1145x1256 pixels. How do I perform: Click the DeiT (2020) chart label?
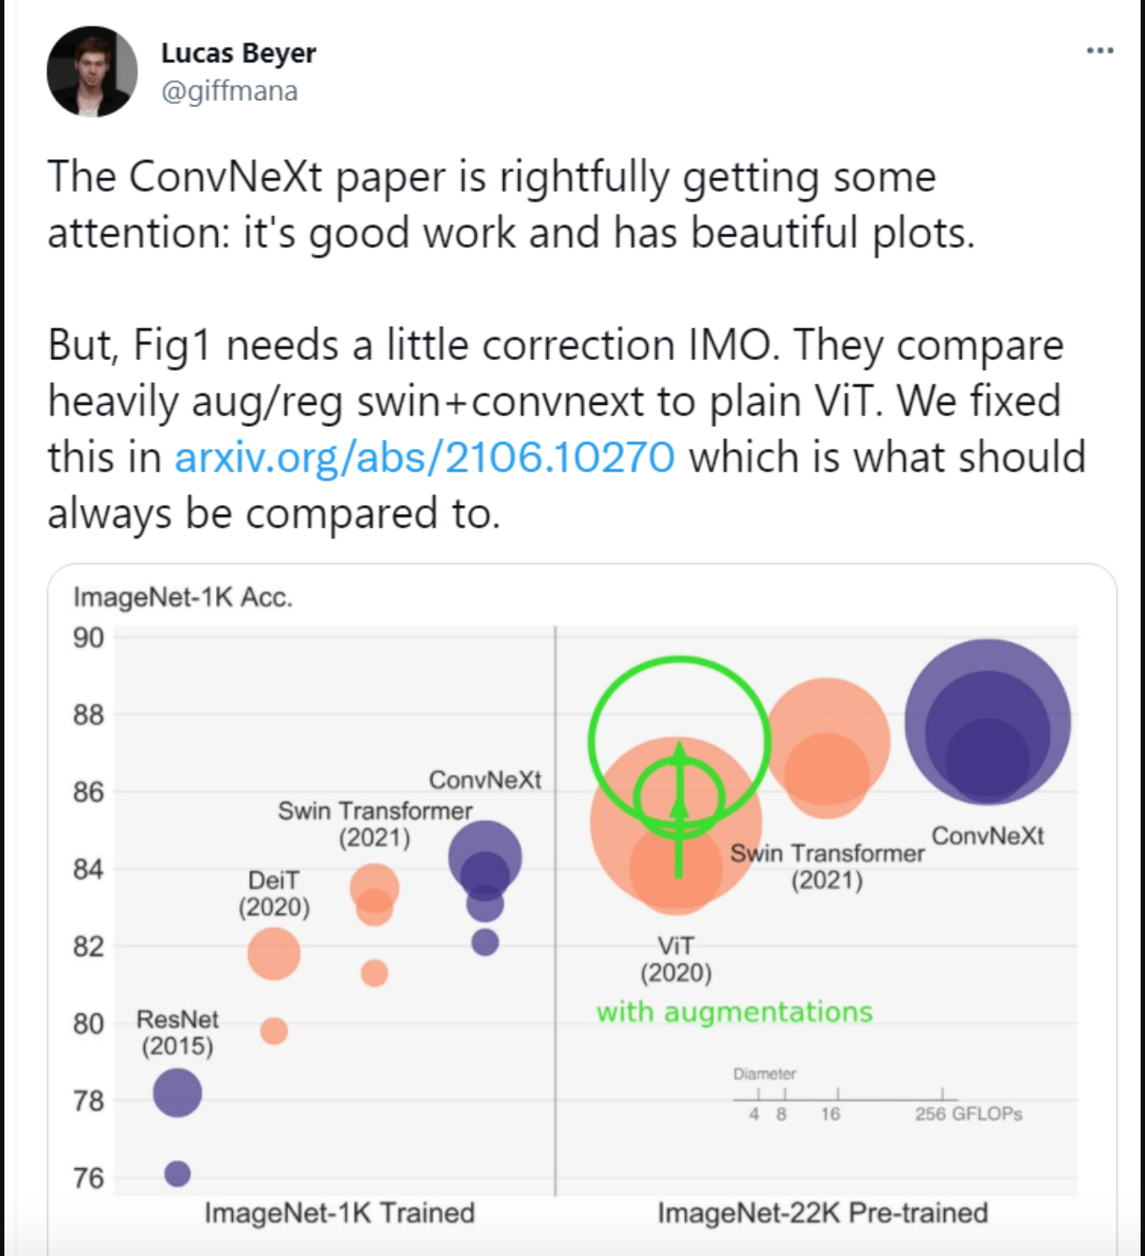274,893
